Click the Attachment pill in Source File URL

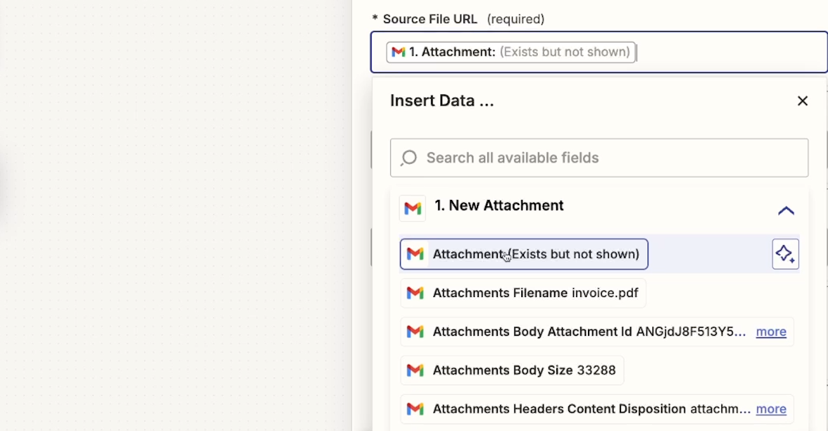click(x=511, y=52)
